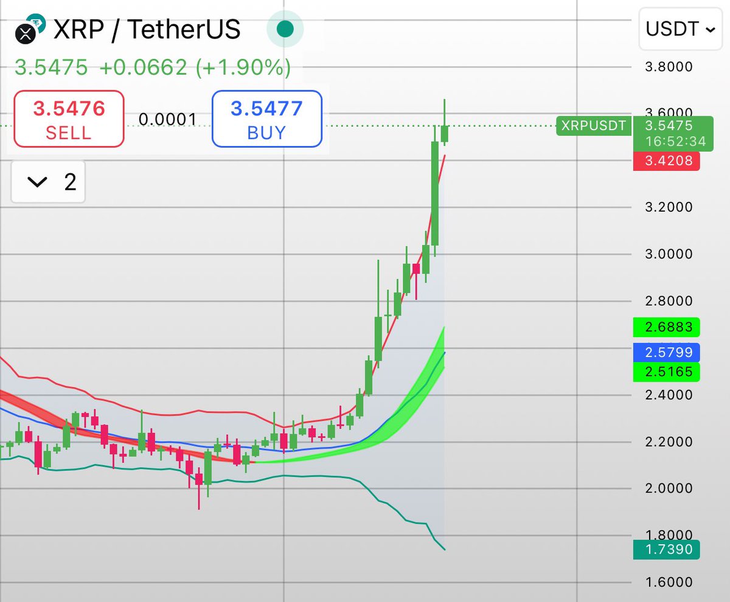This screenshot has width=730, height=602.
Task: Click the red 3.4208 price label
Action: click(666, 162)
